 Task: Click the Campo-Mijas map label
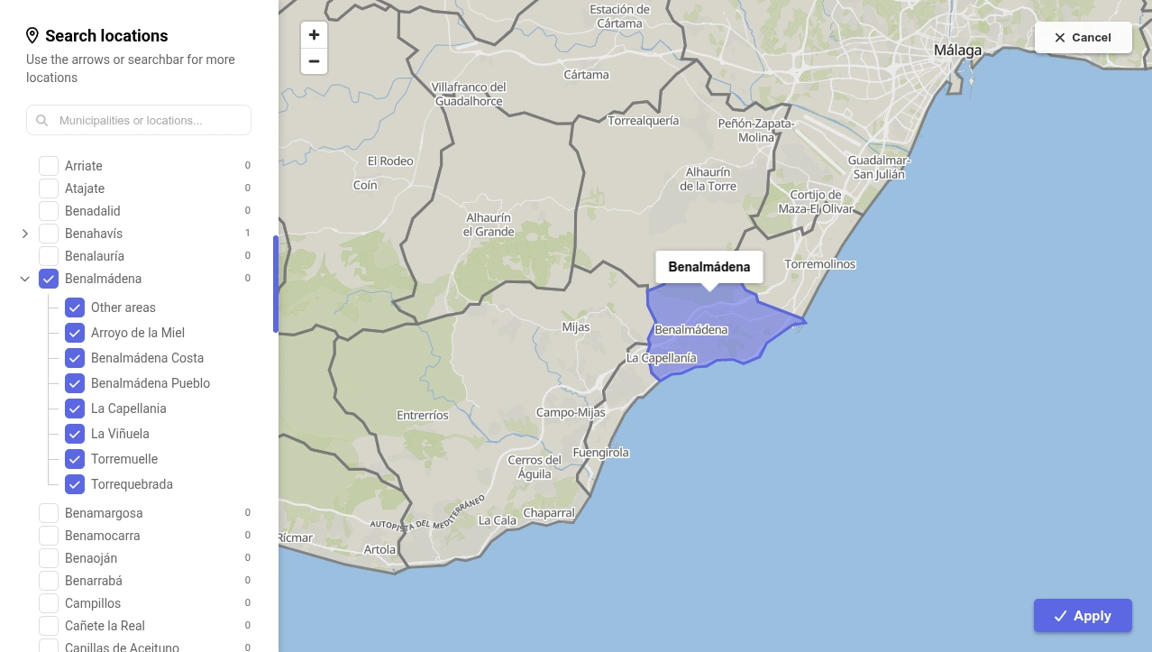(x=571, y=413)
